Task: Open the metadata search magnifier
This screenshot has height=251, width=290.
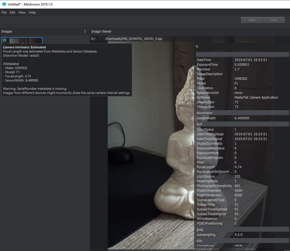Action: pos(197,46)
